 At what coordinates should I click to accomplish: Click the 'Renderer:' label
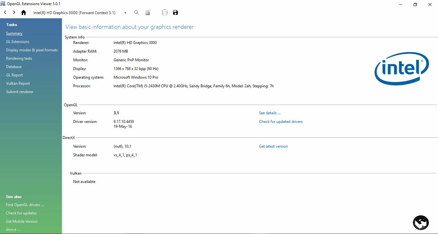pyautogui.click(x=81, y=43)
